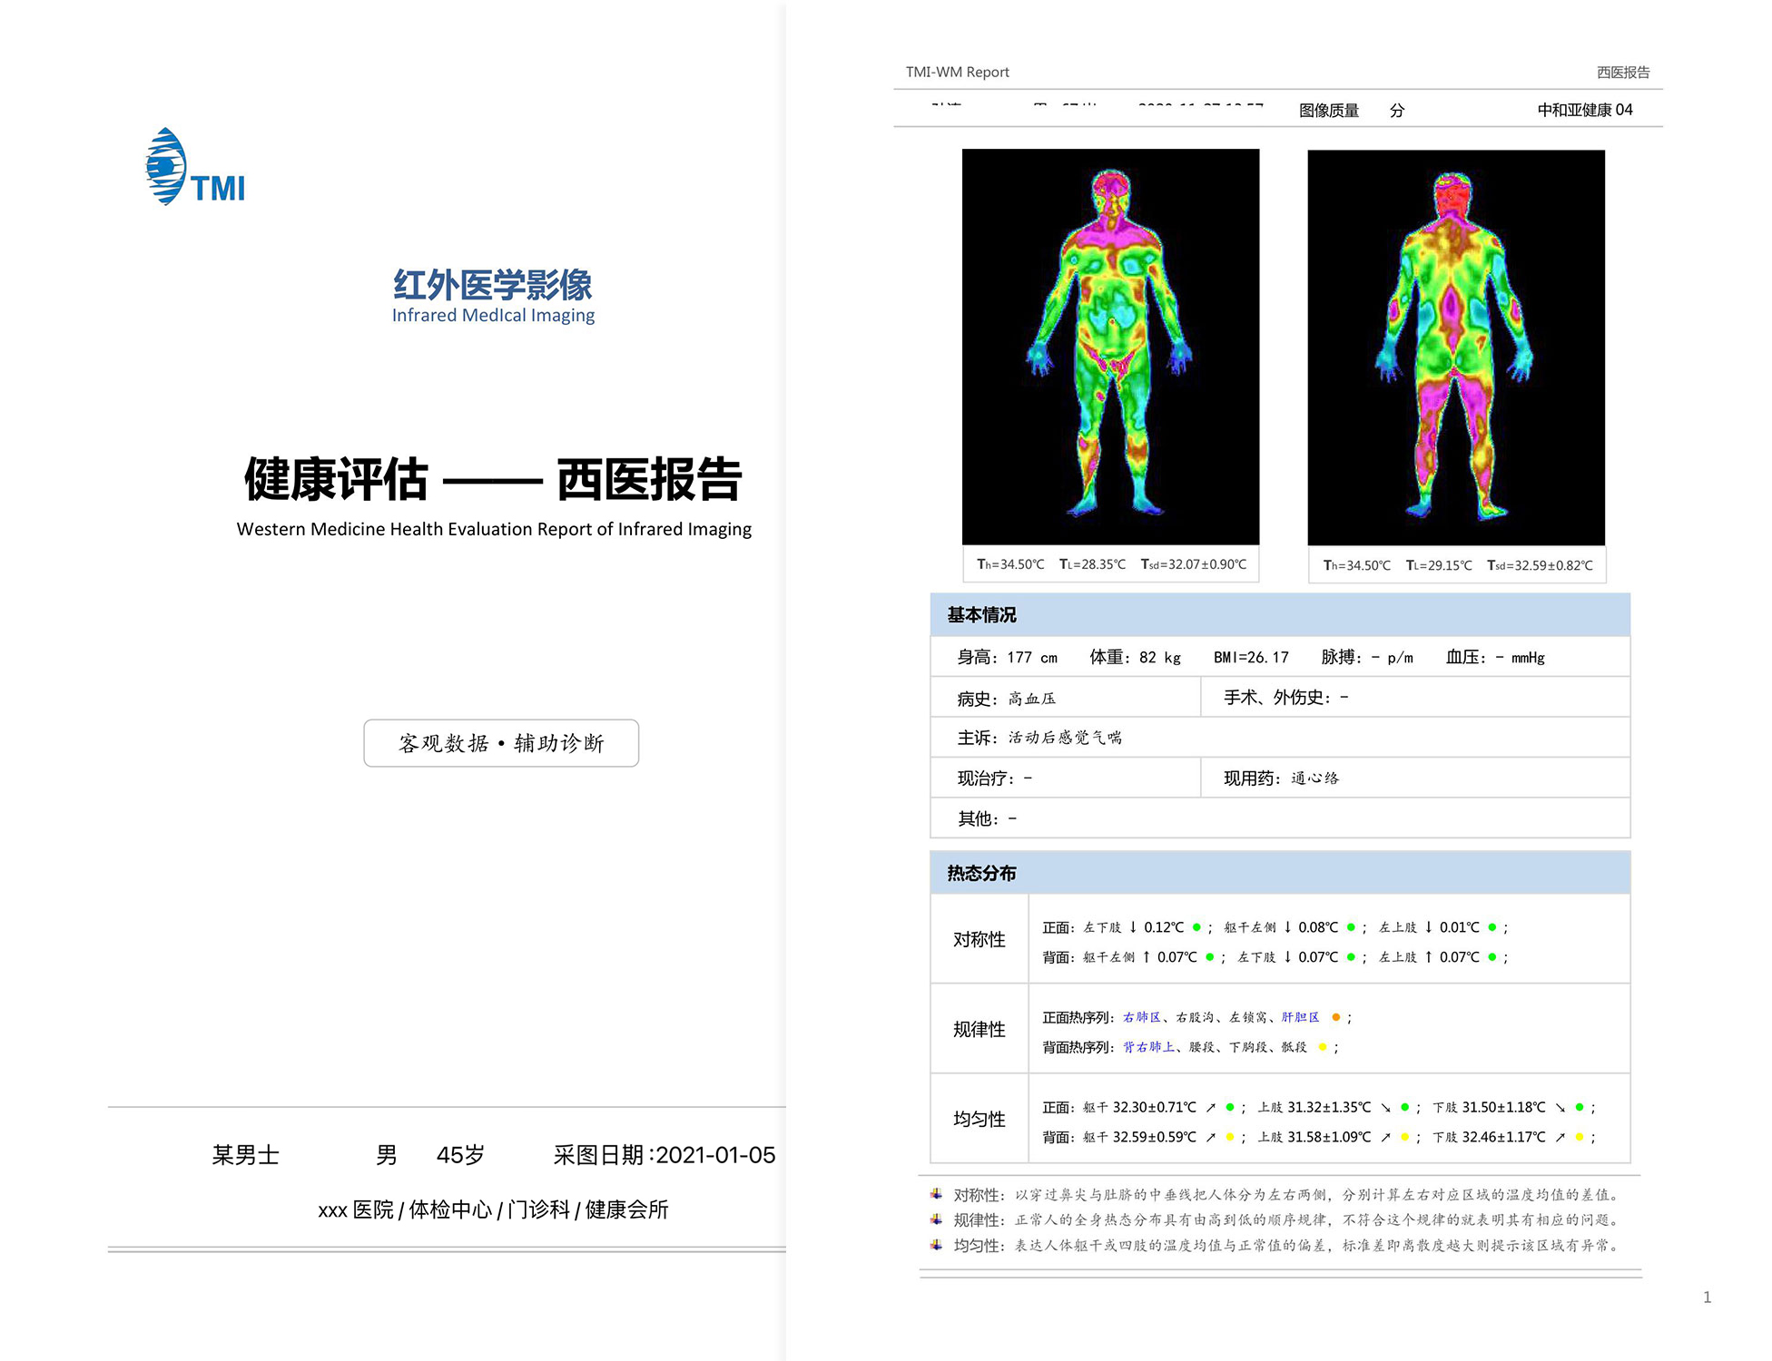Click orange dot after 肝胆区 sequence
This screenshot has height=1361, width=1772.
1335,1017
